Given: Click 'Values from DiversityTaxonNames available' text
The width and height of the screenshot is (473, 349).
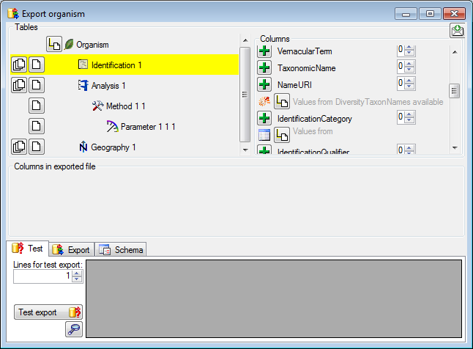Looking at the screenshot, I should (368, 102).
